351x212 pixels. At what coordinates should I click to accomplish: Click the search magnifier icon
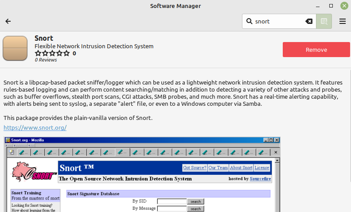(x=249, y=21)
